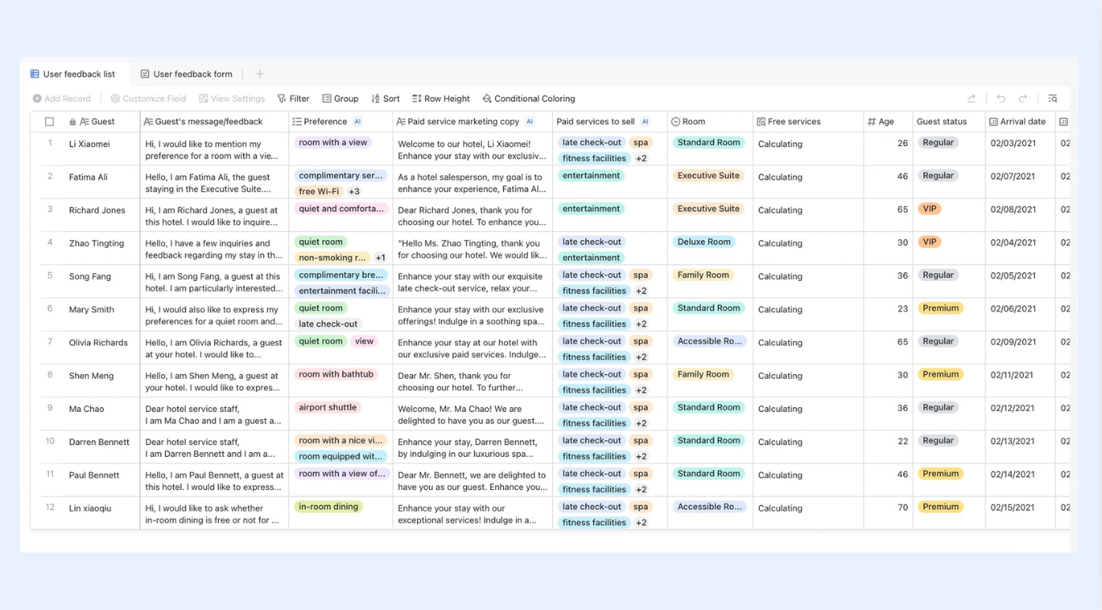Click the Room column header
The height and width of the screenshot is (610, 1102).
(x=710, y=122)
